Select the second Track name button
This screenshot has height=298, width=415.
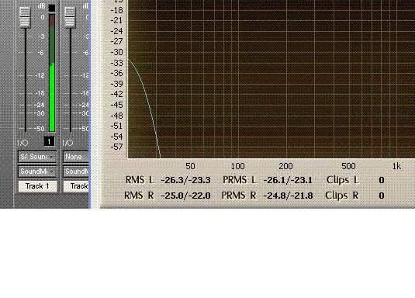tap(76, 186)
